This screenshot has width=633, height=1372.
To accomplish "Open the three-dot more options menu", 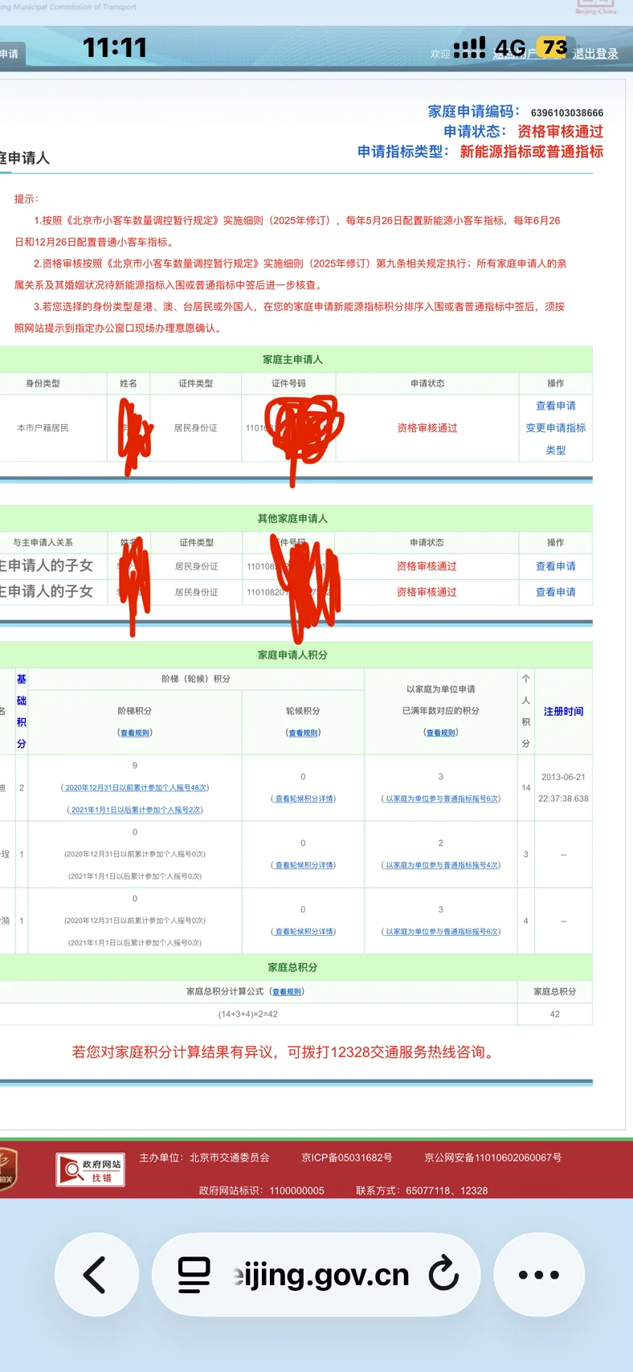I will [x=538, y=1274].
